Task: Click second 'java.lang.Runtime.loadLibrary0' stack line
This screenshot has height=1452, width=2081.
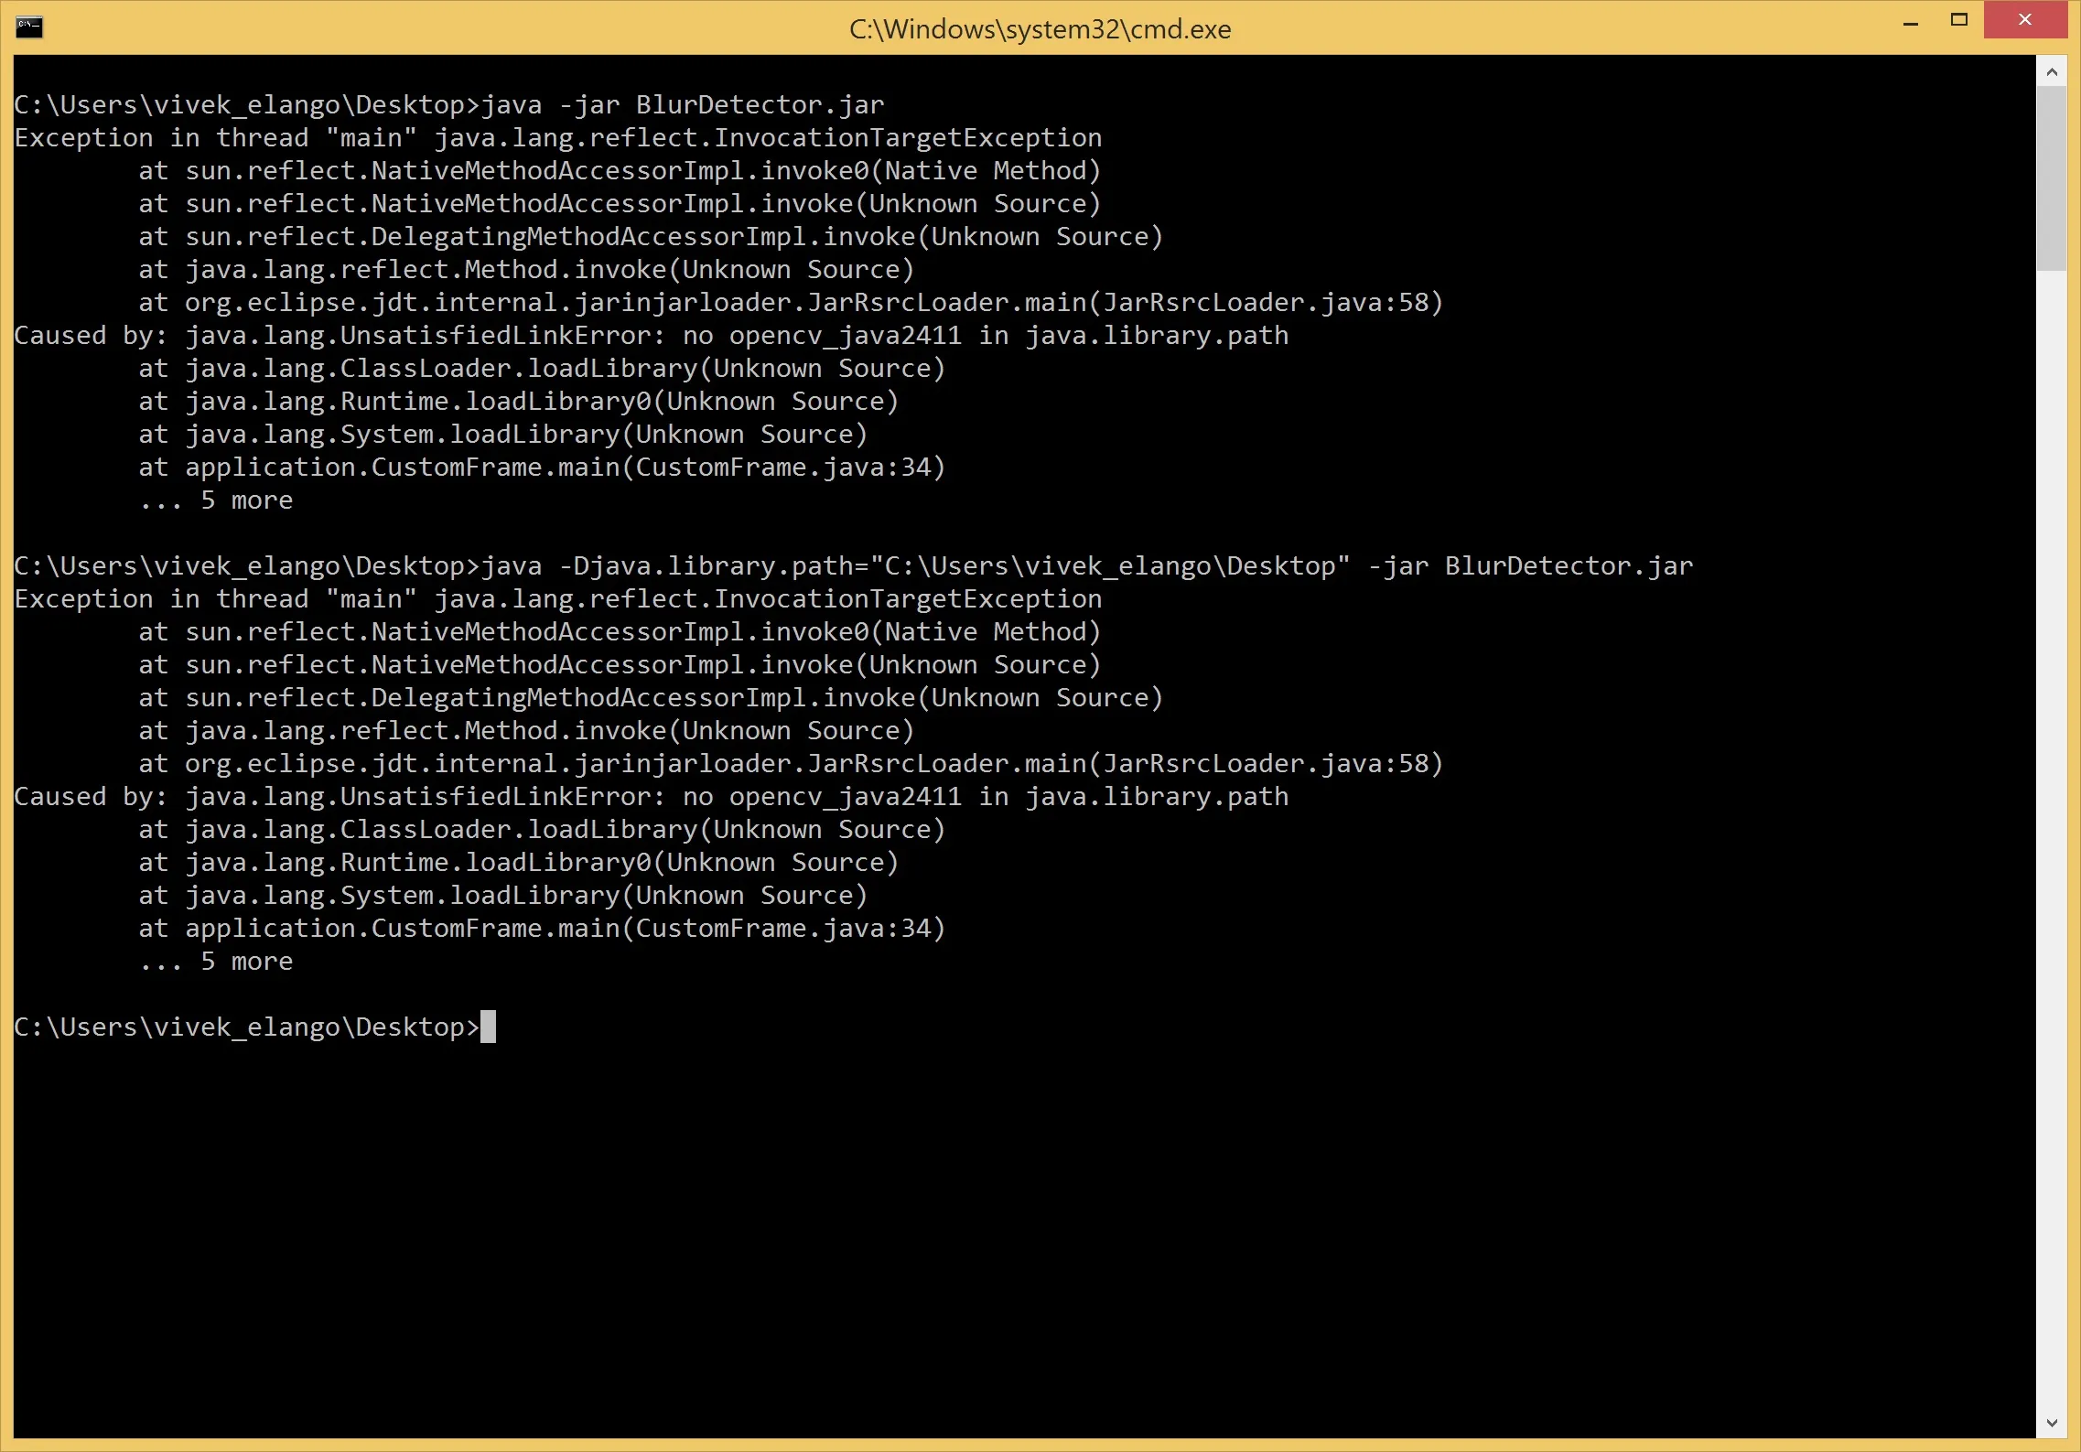Action: 518,863
